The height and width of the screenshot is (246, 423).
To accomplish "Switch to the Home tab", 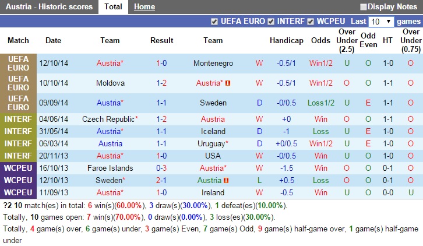I will pyautogui.click(x=144, y=7).
